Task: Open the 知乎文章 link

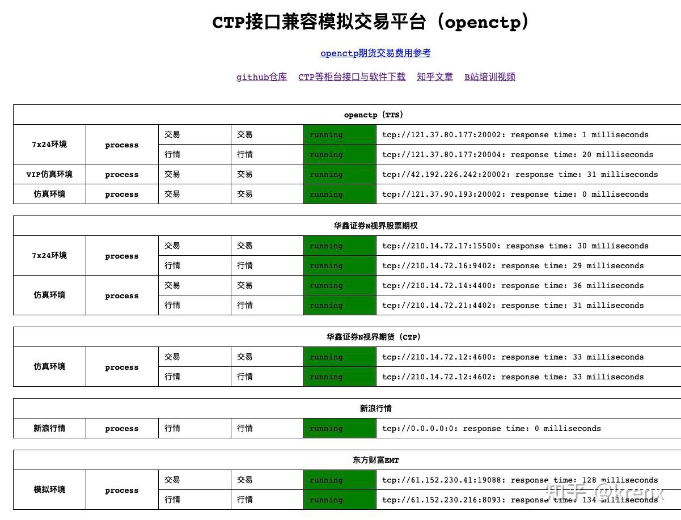Action: click(434, 77)
